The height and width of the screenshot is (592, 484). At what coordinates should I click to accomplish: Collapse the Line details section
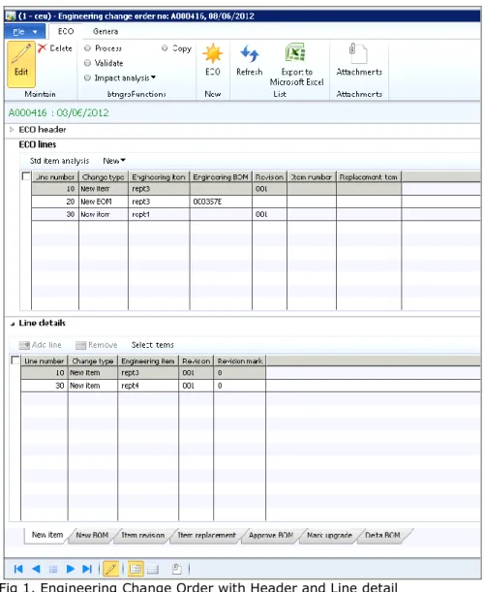13,324
